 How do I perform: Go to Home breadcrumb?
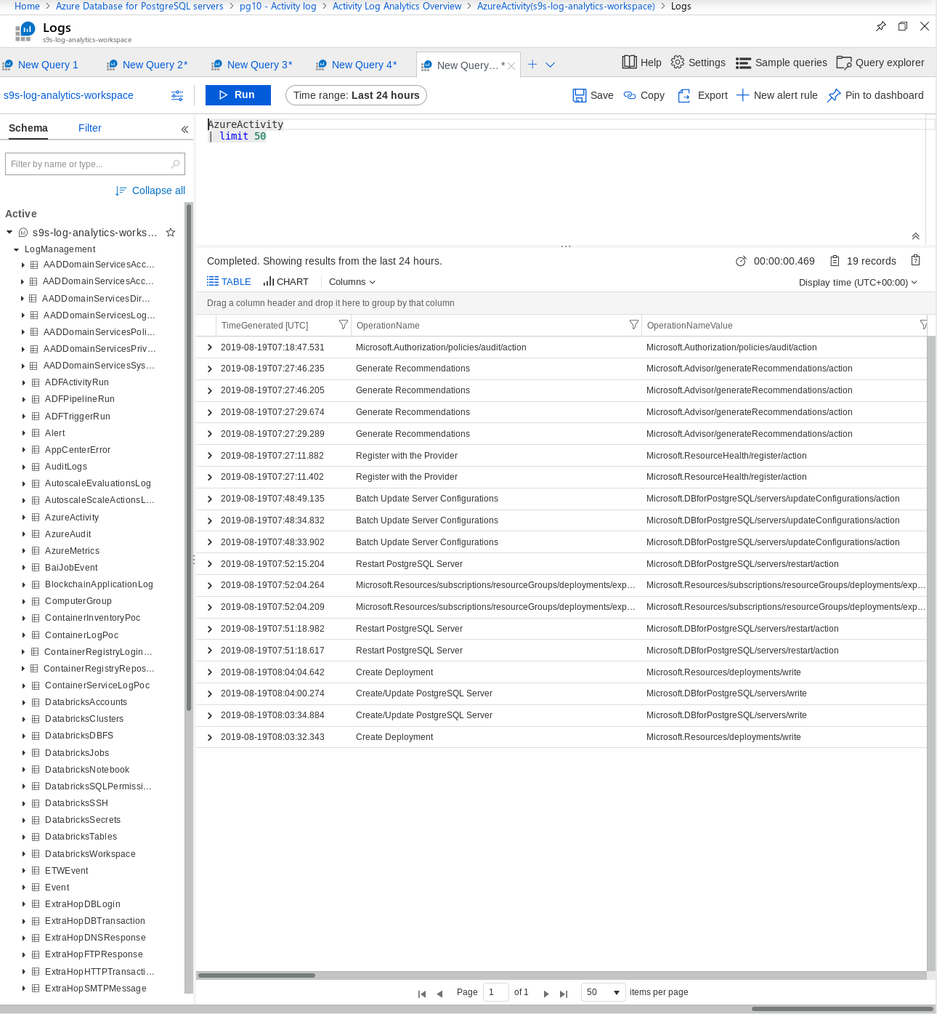coord(27,6)
